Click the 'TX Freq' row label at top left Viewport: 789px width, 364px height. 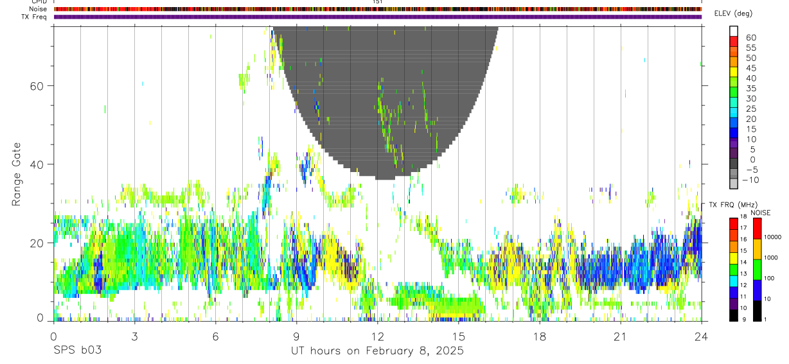(x=35, y=17)
